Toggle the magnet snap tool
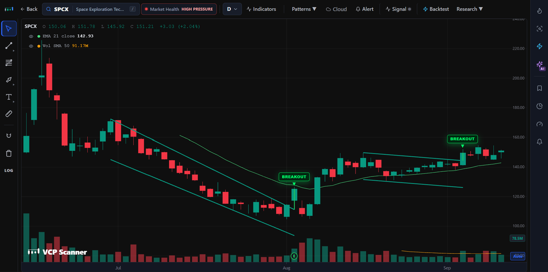This screenshot has width=548, height=272. [x=9, y=136]
